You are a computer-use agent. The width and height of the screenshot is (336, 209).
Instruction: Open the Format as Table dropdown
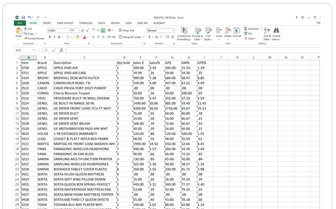click(x=197, y=34)
